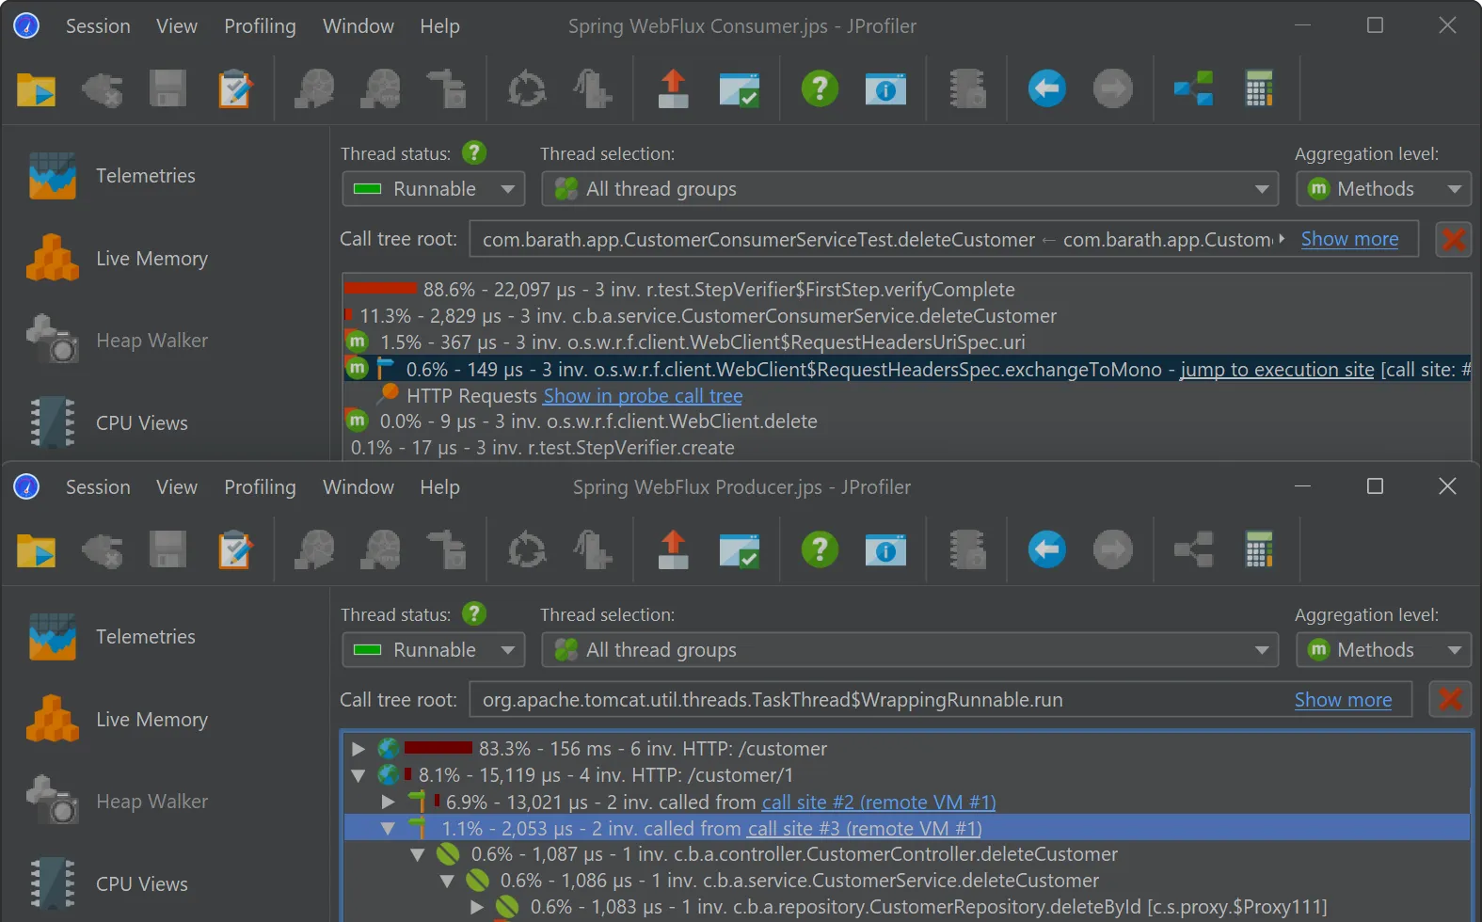Click 'Show in probe call tree' link
Screen dimensions: 1482x922
pos(643,396)
